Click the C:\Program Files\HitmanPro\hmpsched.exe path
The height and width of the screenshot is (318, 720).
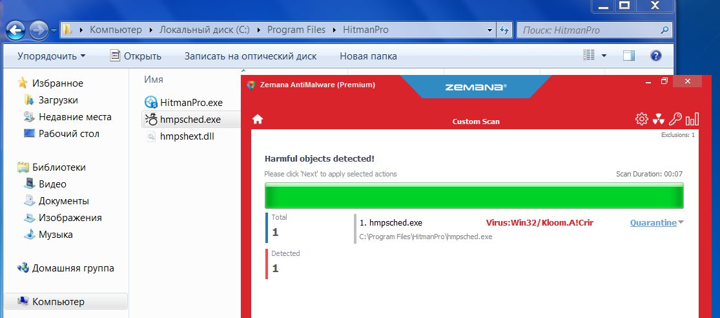coord(426,237)
